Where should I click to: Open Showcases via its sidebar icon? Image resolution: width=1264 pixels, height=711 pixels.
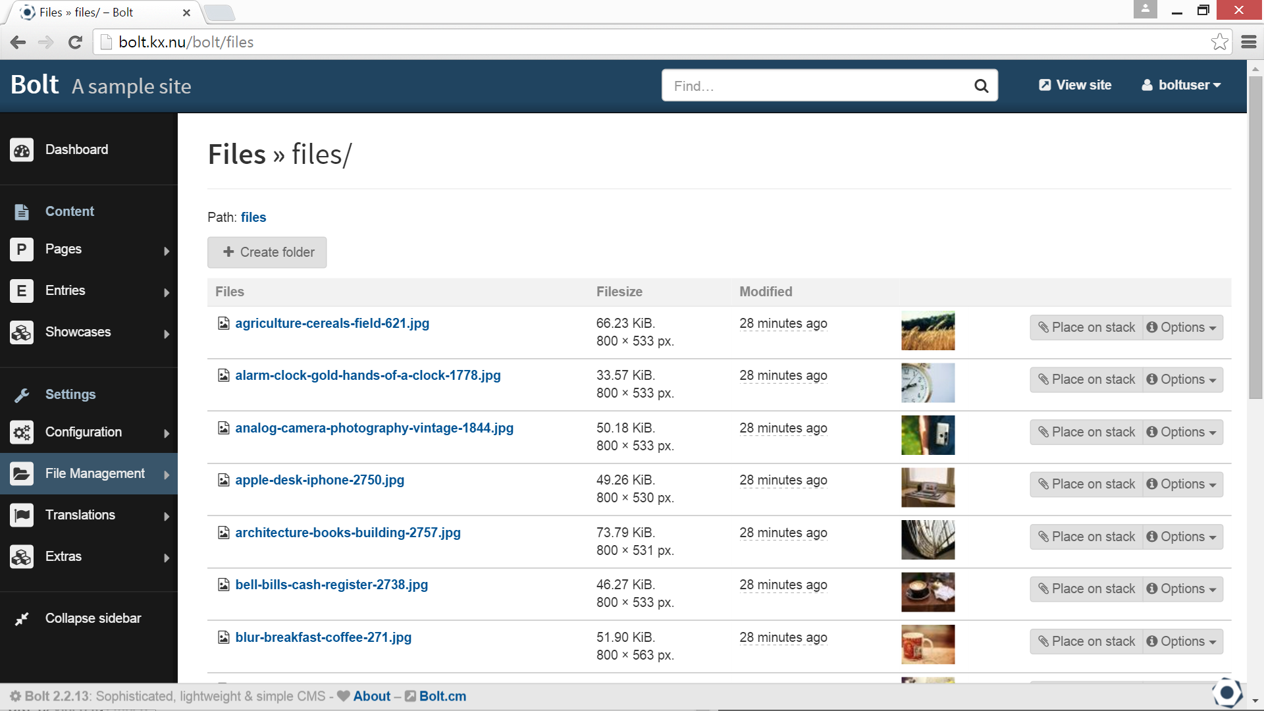tap(22, 332)
